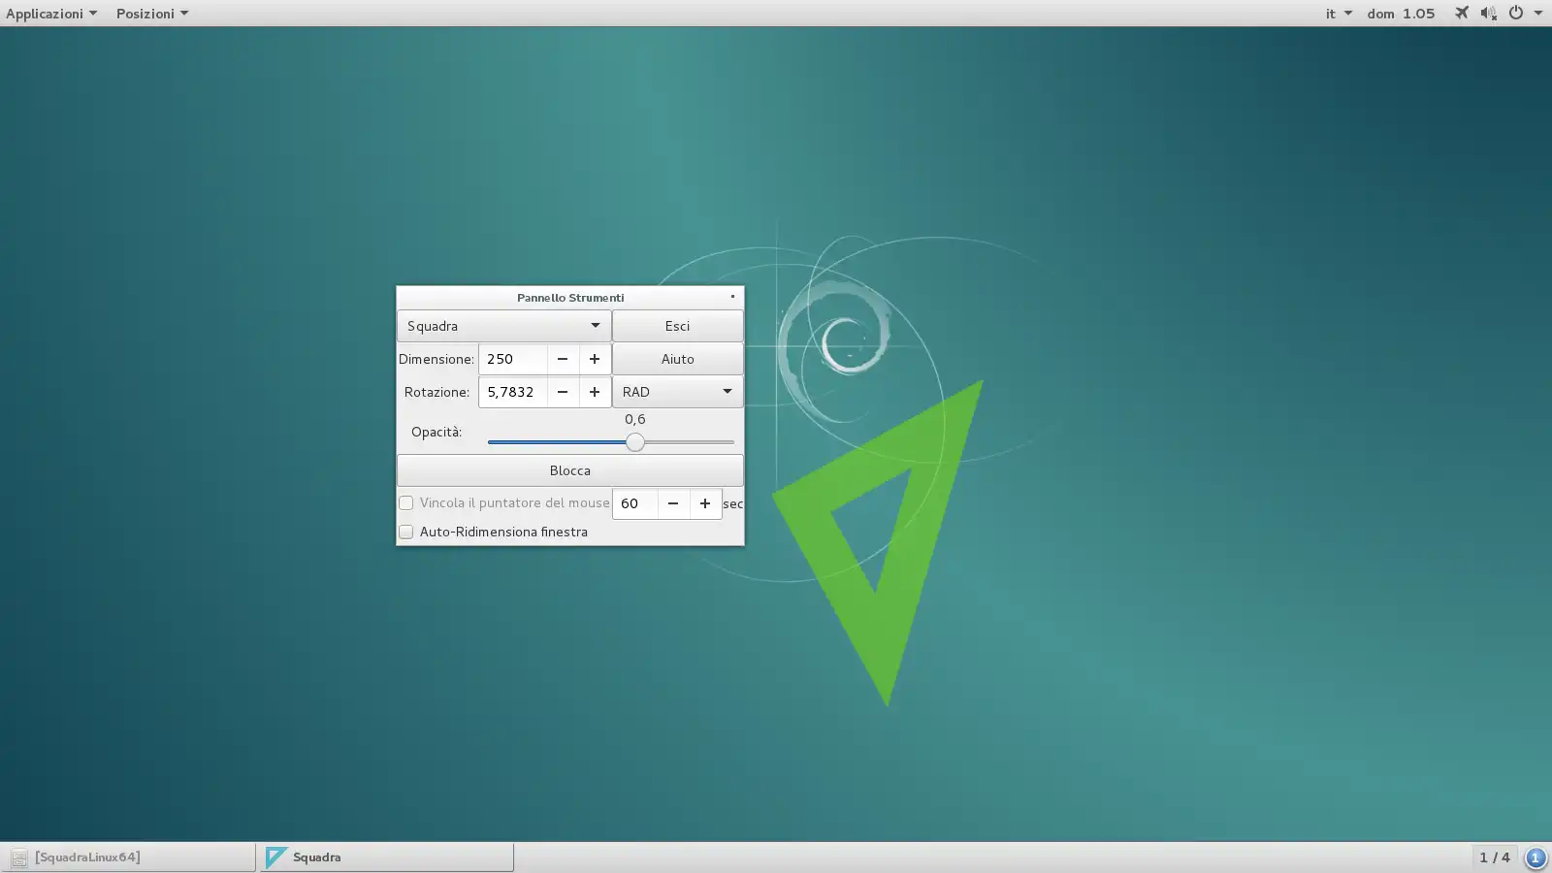Enable Vincola il puntatore del mouse checkbox
The width and height of the screenshot is (1552, 873).
(x=406, y=503)
